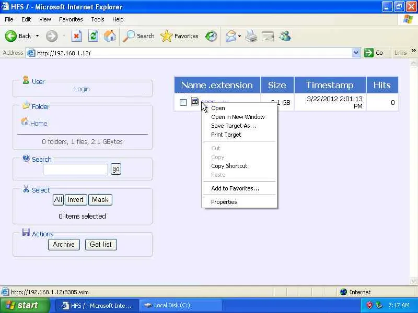Click the Mail envelope icon
Screen dimensions: 418x313
230,36
